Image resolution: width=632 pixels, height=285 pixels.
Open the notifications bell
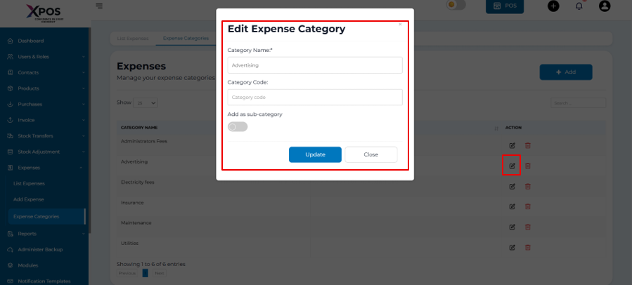[x=579, y=6]
